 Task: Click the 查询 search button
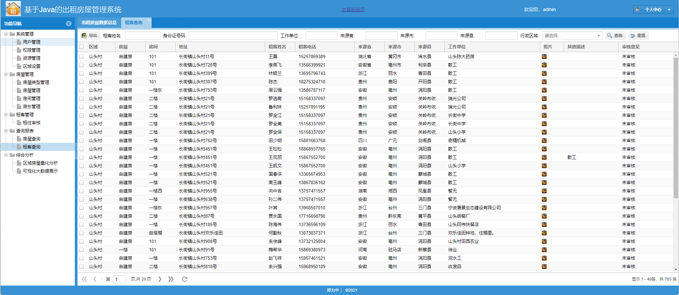615,36
